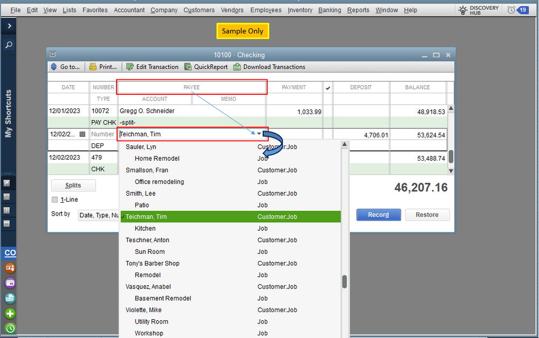Open the Customers menu

[x=199, y=10]
